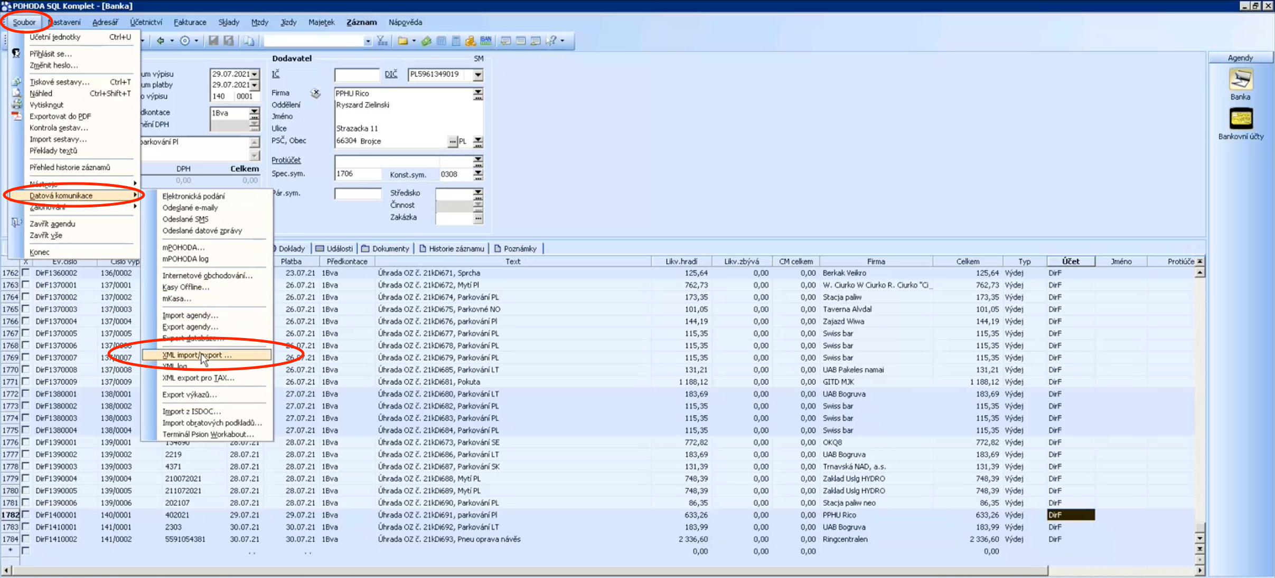The image size is (1275, 578).
Task: Click the IČ link label
Action: click(x=276, y=74)
